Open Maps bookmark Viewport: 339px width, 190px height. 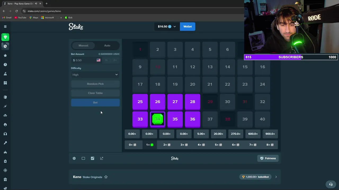[34, 18]
